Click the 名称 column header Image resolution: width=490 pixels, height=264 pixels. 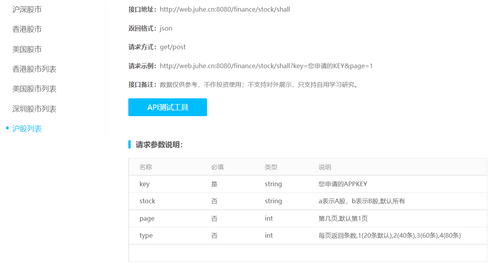(x=146, y=167)
